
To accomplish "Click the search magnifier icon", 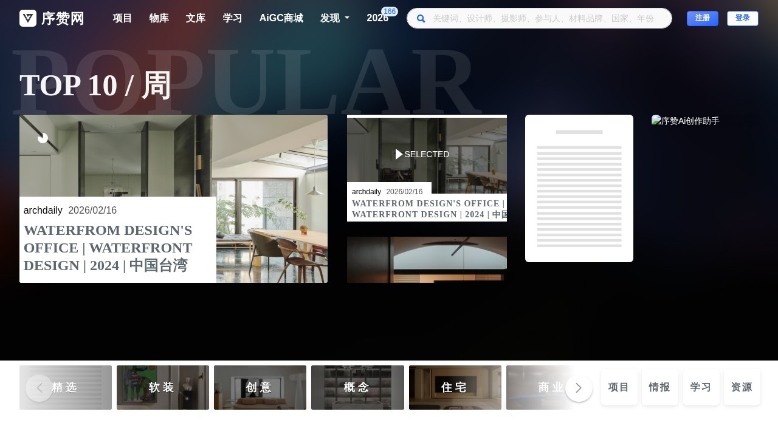I will point(421,19).
